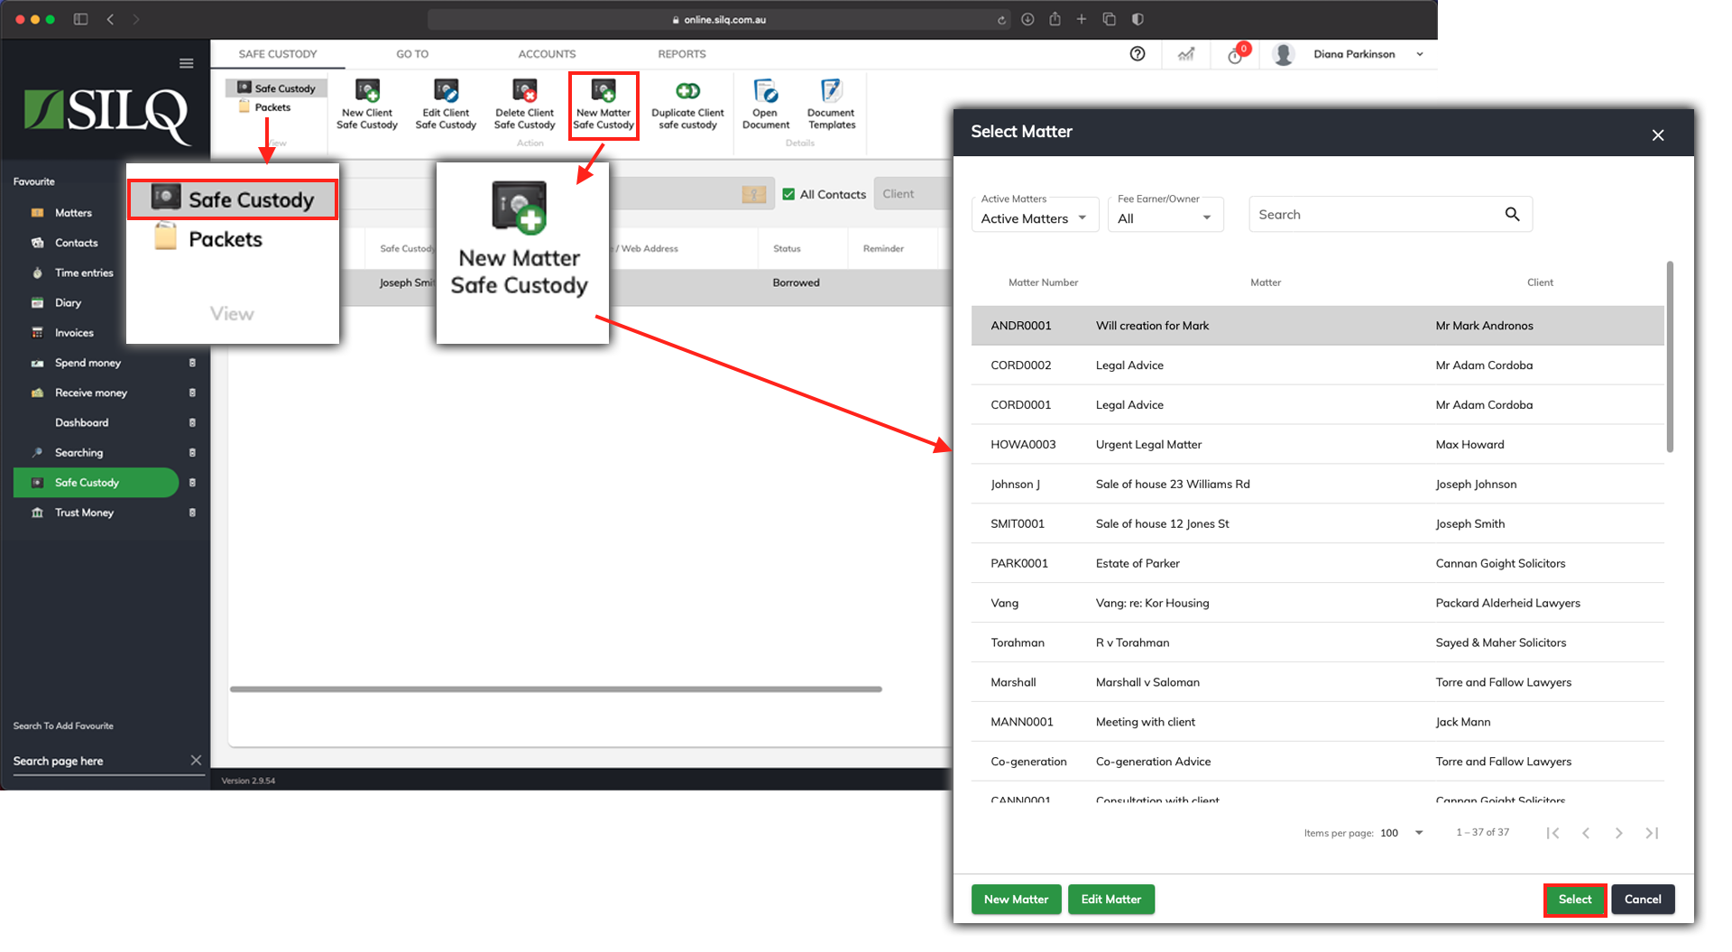Toggle the favourite pin beside Invoices
This screenshot has height=952, width=1732.
click(192, 332)
